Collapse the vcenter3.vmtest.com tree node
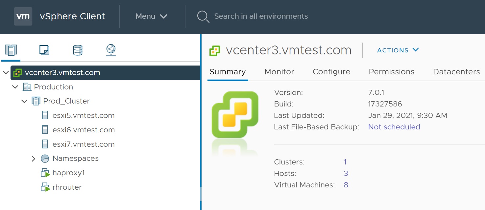Image resolution: width=485 pixels, height=210 pixels. click(x=6, y=73)
